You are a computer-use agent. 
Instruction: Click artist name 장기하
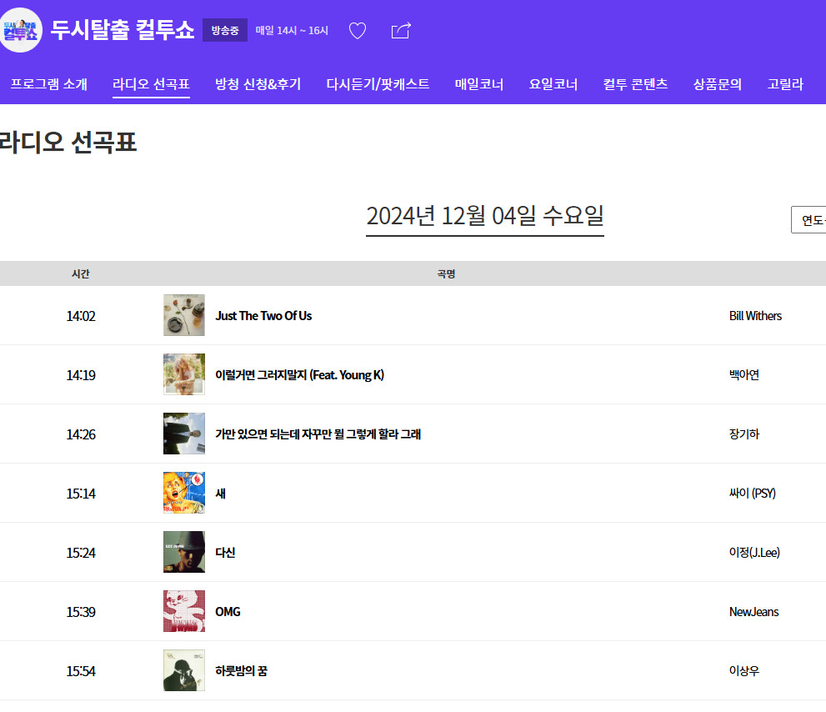pyautogui.click(x=743, y=434)
